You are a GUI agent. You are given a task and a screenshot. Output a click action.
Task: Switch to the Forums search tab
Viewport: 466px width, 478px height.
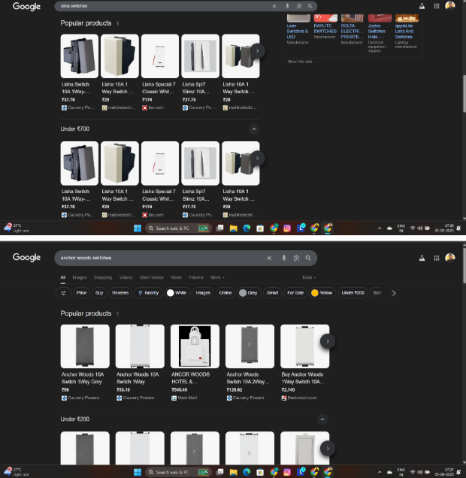196,277
